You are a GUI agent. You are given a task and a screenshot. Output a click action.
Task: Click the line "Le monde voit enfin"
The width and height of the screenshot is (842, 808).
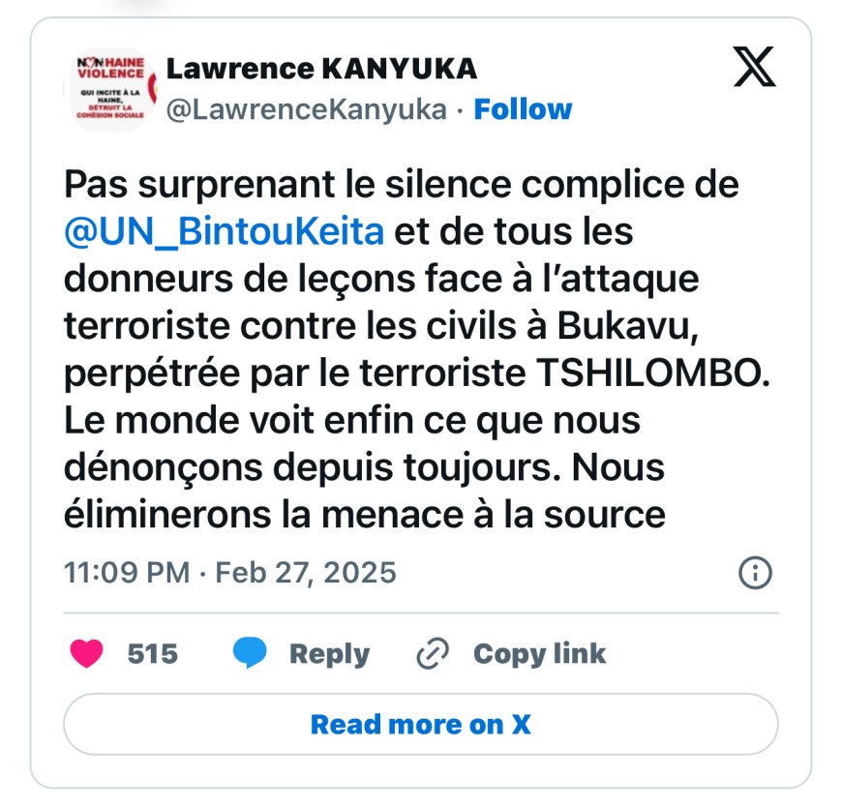pyautogui.click(x=351, y=420)
